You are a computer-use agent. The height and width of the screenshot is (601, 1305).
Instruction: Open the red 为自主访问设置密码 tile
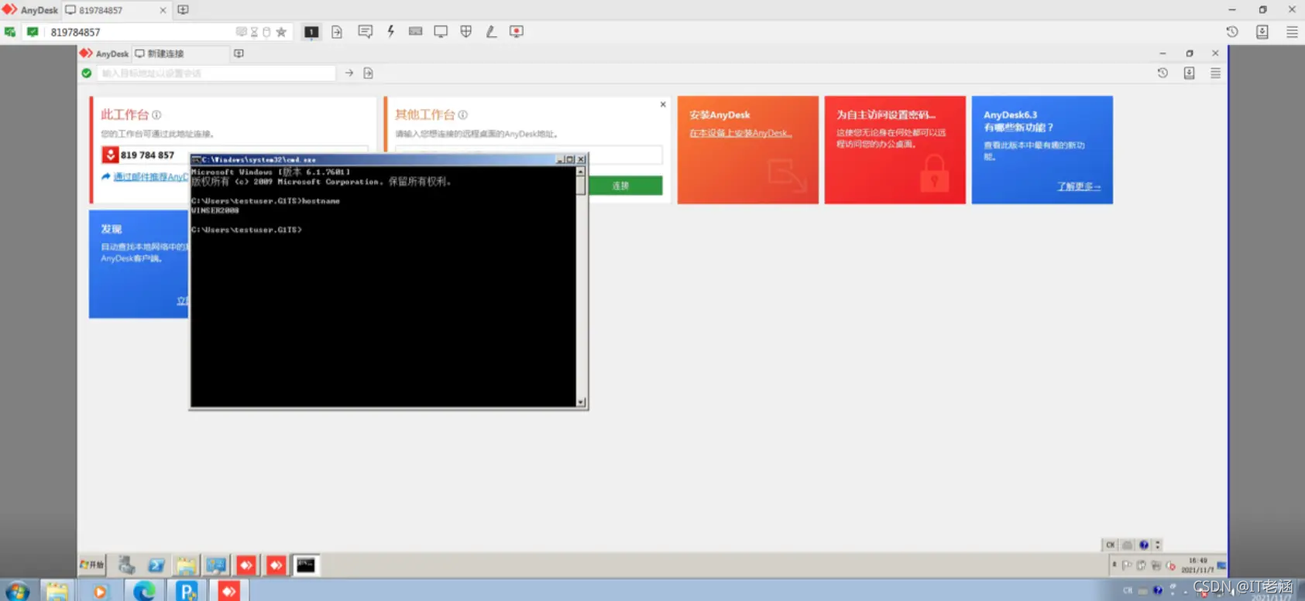pos(895,149)
